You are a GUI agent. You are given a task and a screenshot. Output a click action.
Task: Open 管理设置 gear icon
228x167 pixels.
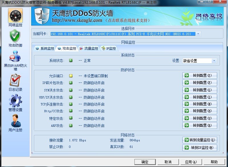(15, 100)
